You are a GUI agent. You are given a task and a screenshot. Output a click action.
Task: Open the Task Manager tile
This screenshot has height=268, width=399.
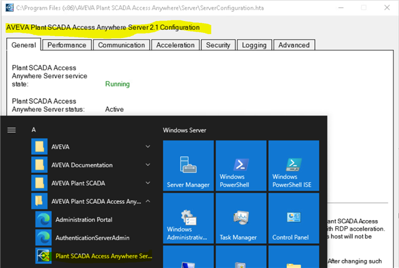pos(241,218)
